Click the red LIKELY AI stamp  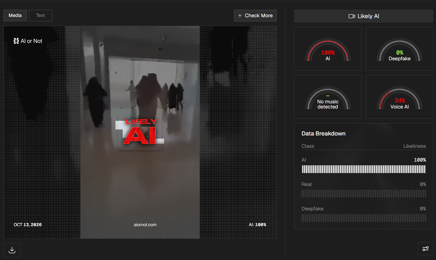(x=140, y=132)
